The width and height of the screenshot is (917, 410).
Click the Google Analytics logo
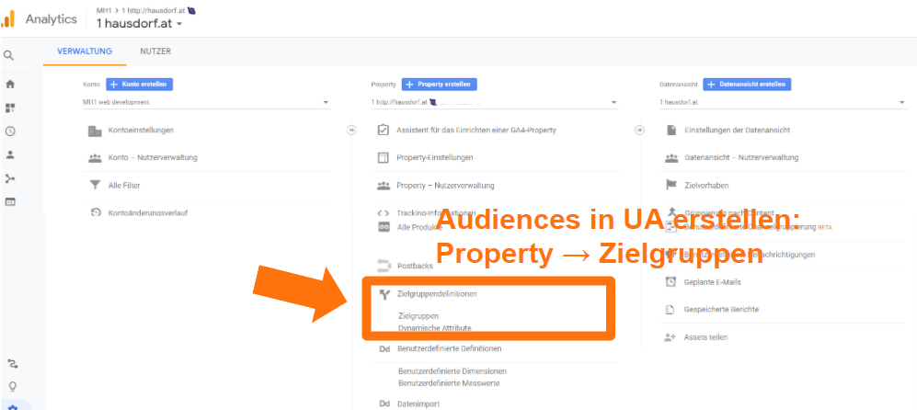click(7, 18)
